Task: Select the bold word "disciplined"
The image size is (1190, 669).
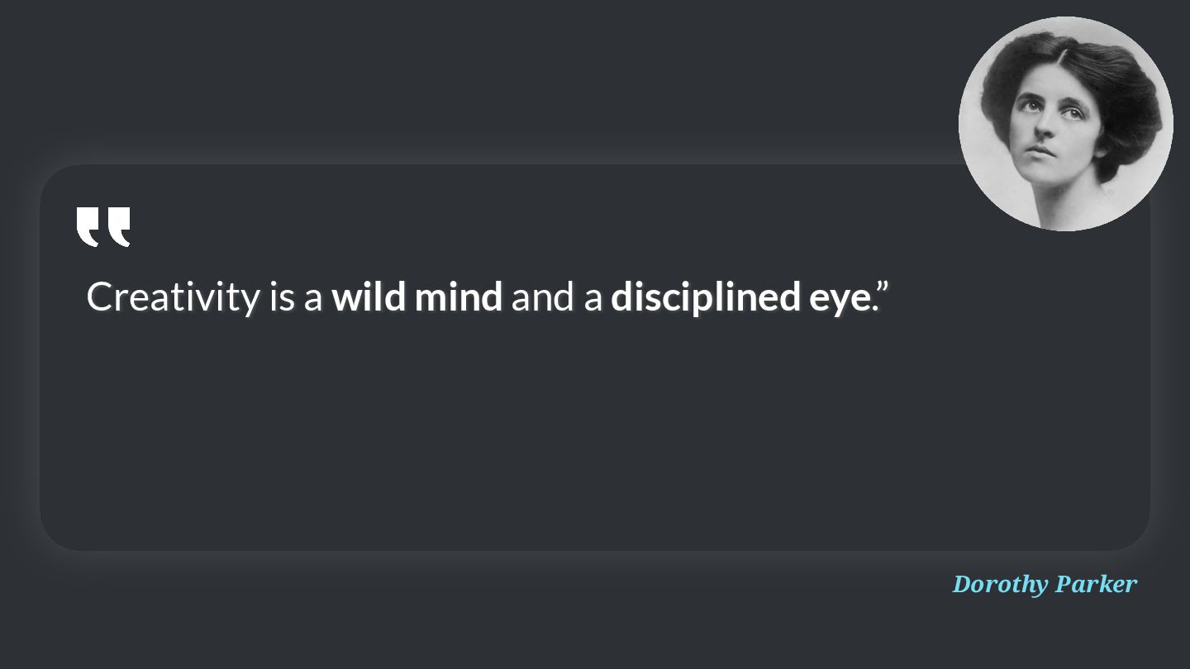Action: click(705, 297)
